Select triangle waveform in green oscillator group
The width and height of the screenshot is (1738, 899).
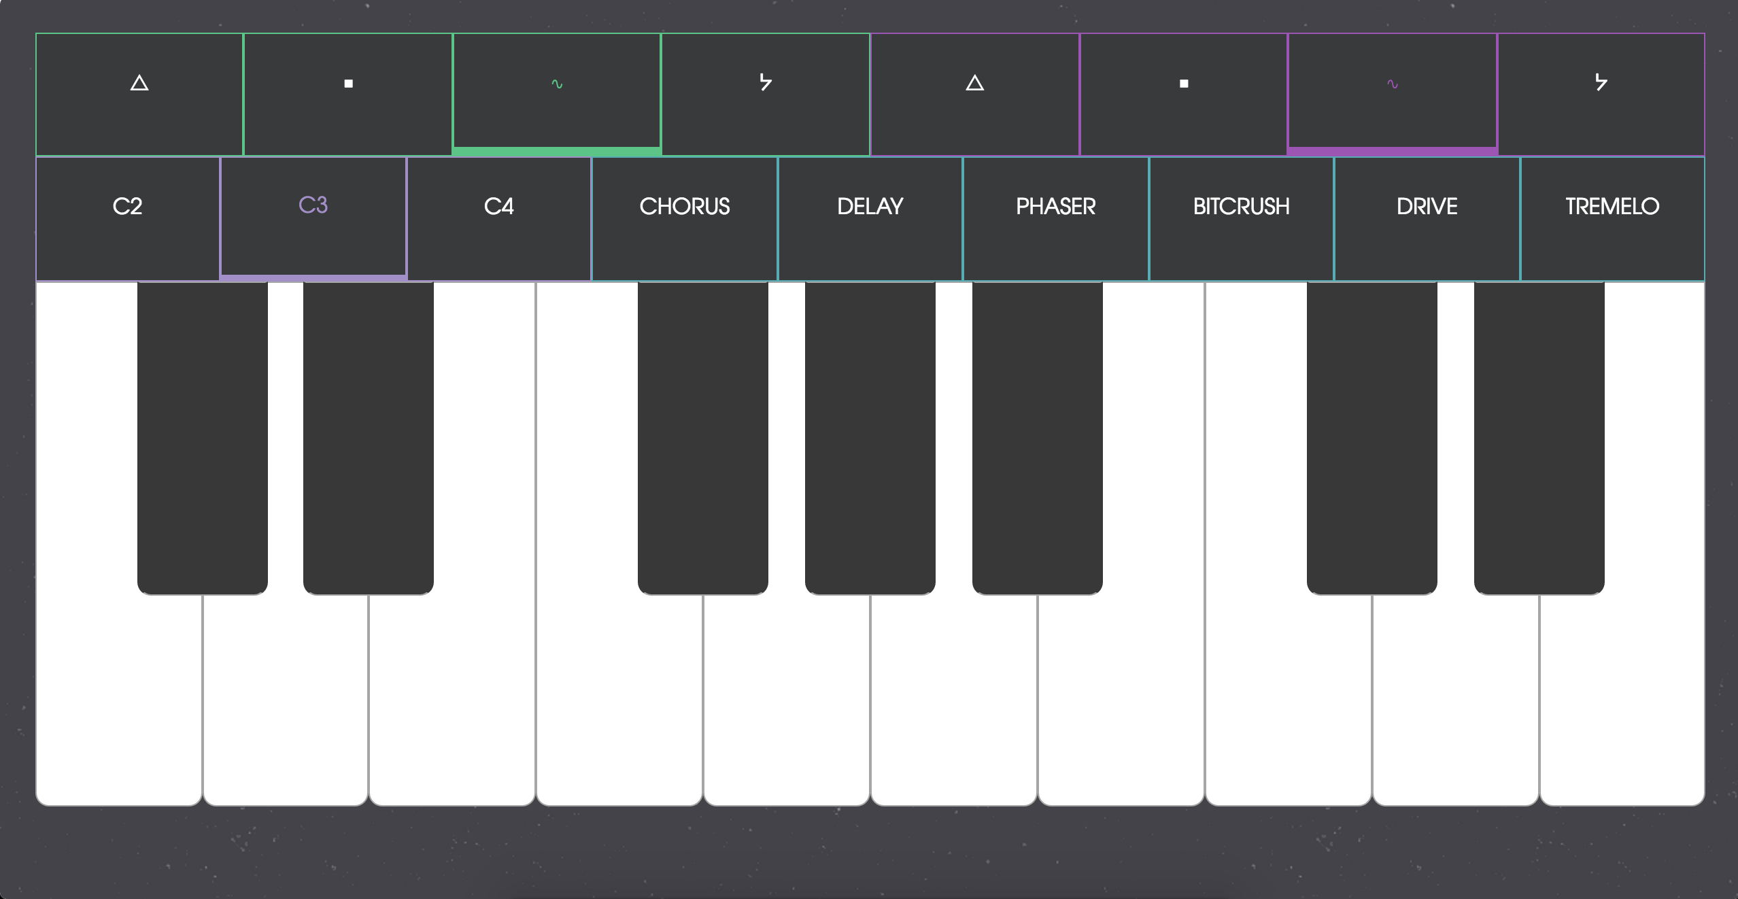[x=139, y=95]
